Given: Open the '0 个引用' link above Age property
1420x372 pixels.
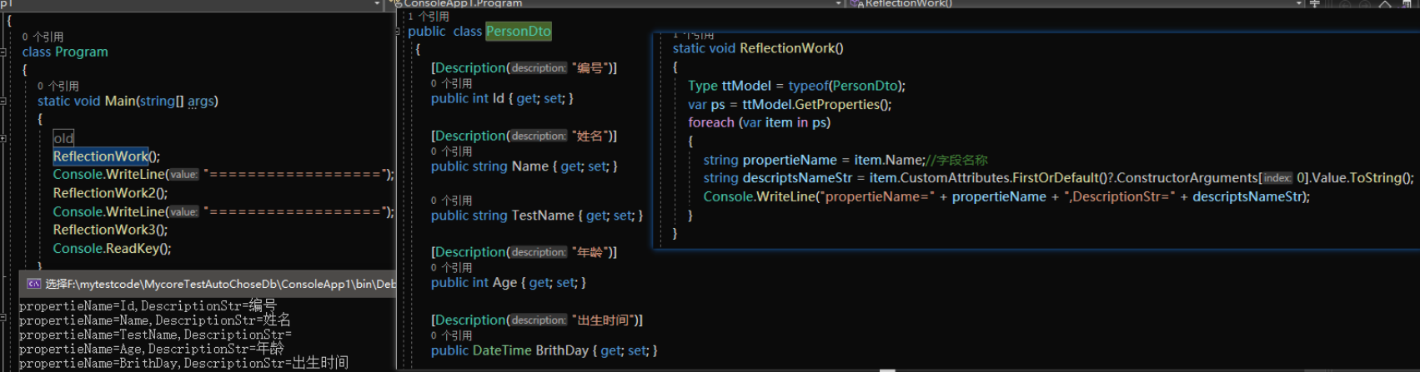Looking at the screenshot, I should pos(452,268).
